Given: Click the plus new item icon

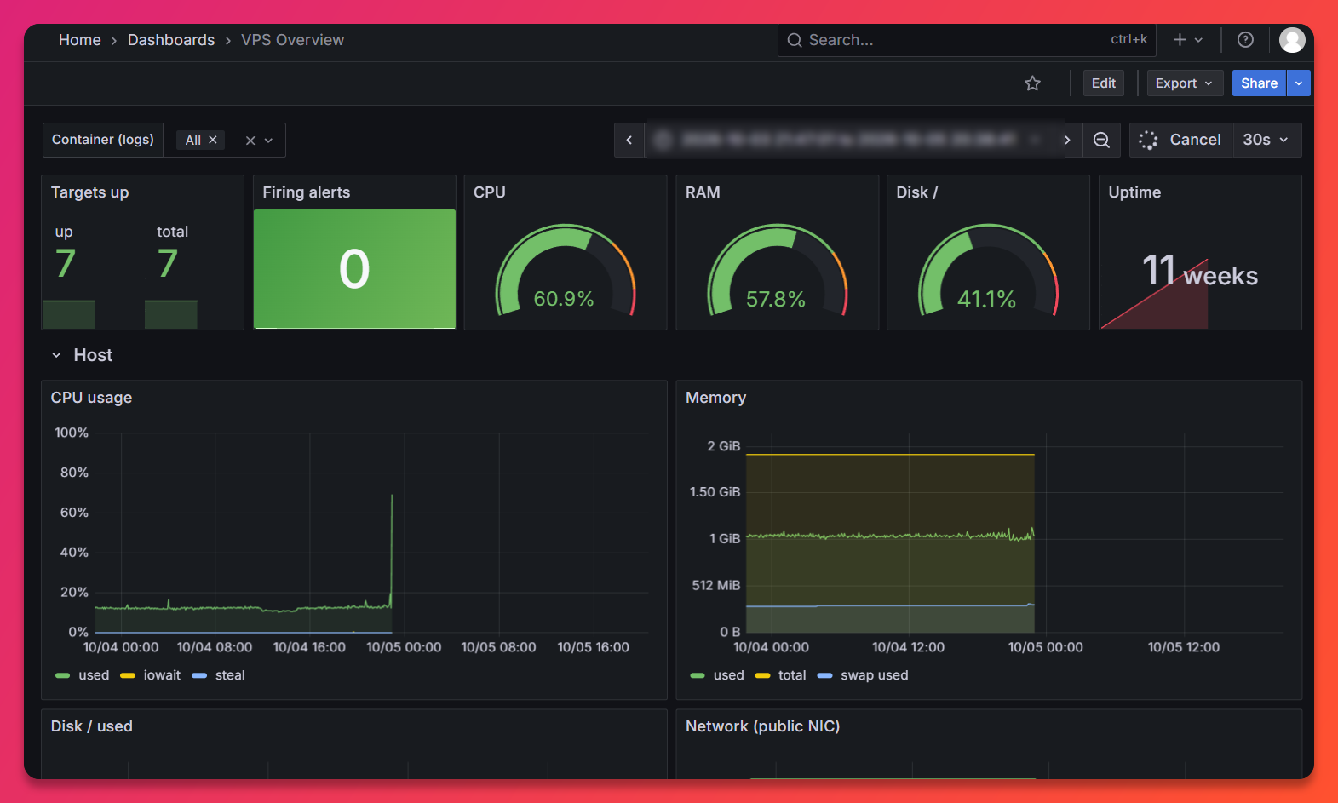Looking at the screenshot, I should (x=1180, y=40).
